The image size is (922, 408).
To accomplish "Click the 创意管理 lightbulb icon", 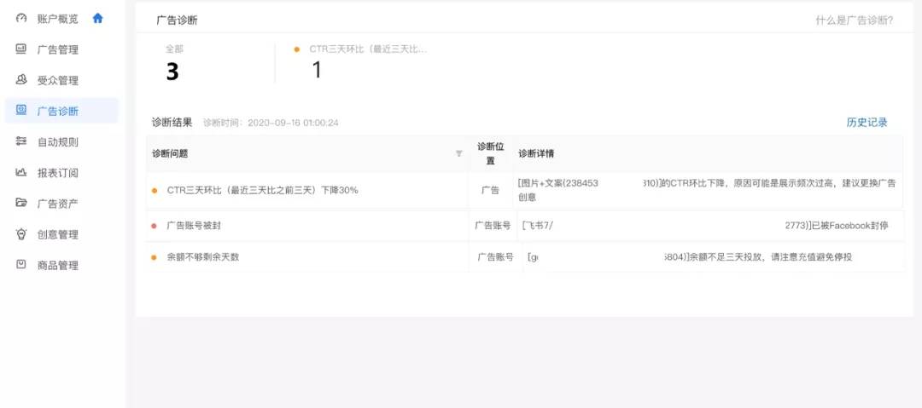I will (21, 234).
